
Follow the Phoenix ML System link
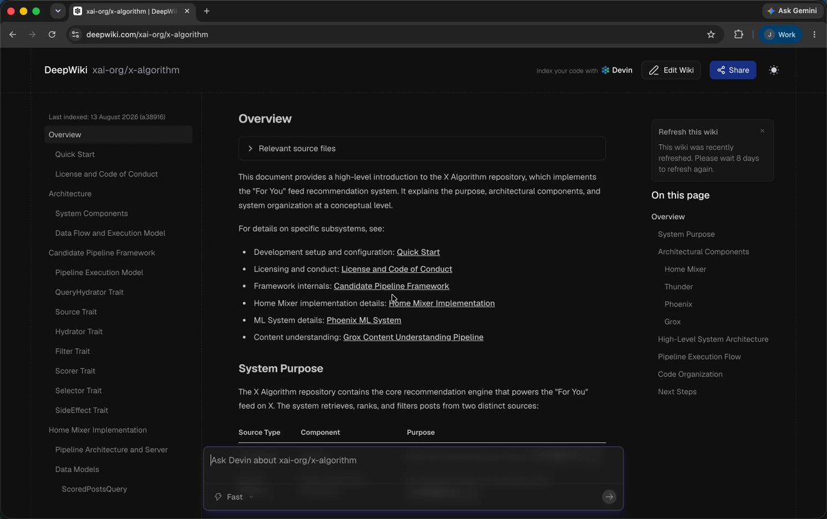[364, 320]
